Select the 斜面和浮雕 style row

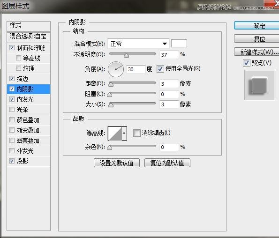tap(29, 48)
